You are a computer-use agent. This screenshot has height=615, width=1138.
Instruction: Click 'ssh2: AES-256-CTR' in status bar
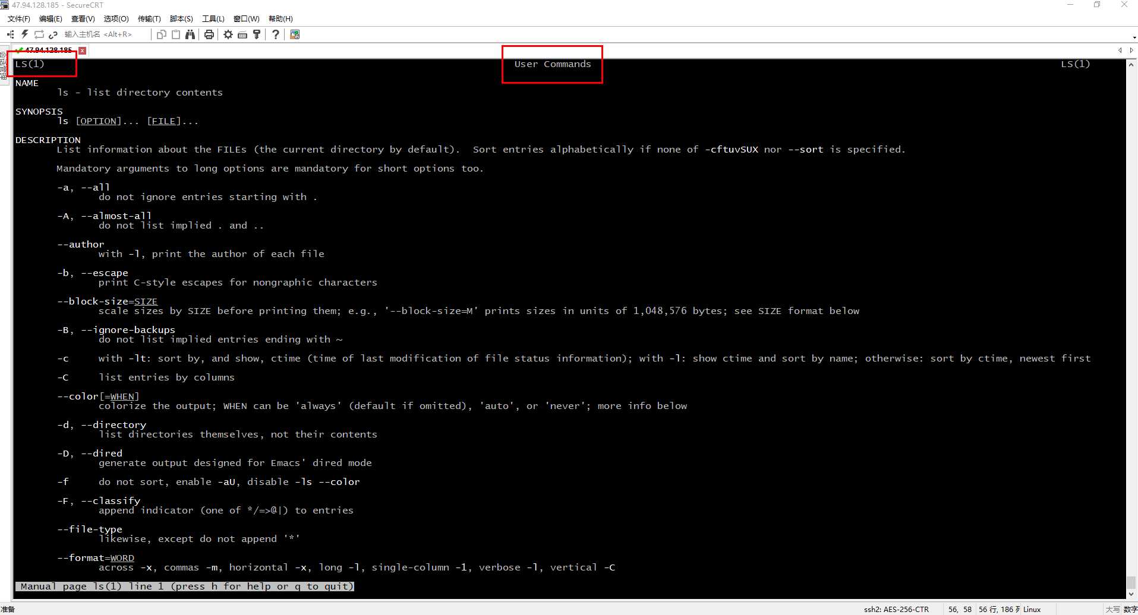point(896,609)
